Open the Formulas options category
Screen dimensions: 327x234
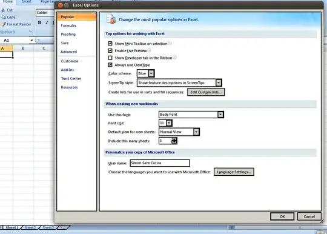pyautogui.click(x=68, y=25)
